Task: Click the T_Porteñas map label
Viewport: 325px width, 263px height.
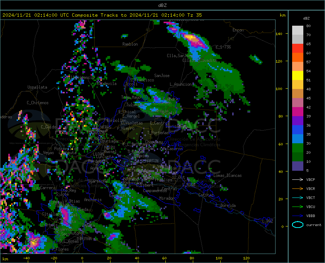Action: coord(158,133)
